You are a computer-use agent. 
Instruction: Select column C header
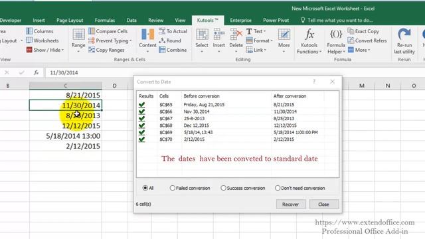(x=65, y=86)
